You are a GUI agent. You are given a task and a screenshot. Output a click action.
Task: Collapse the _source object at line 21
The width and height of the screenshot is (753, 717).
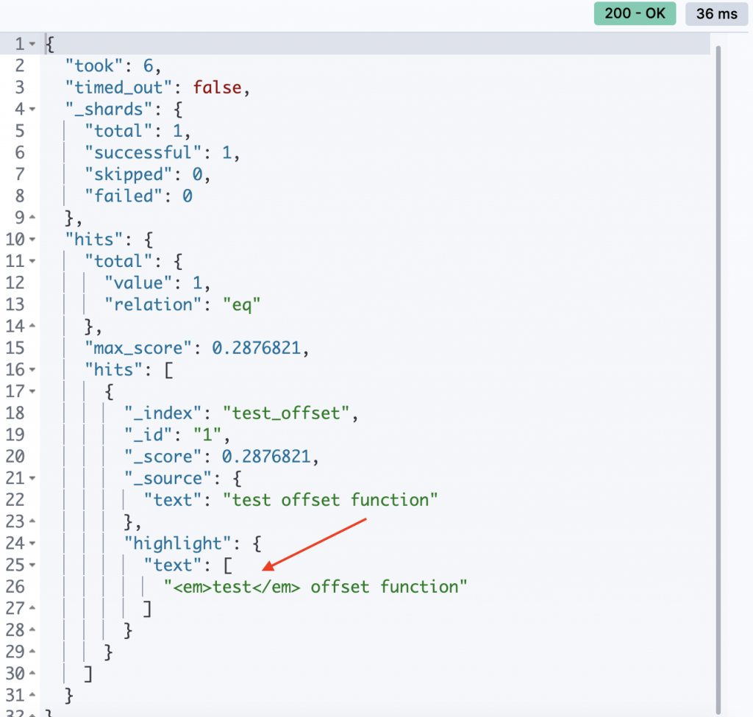32,478
